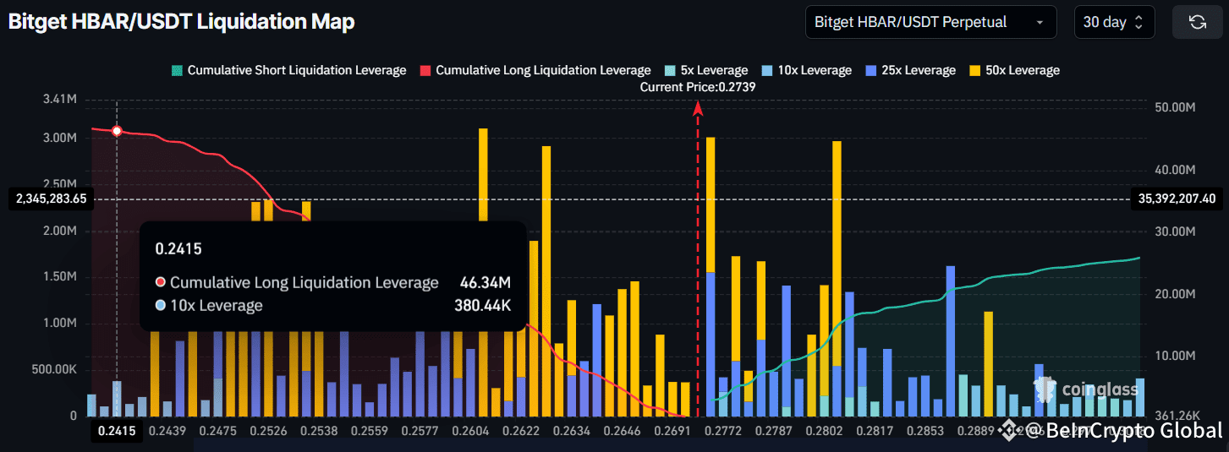Click the x-axis label 0.2475
This screenshot has height=452, width=1229.
tap(217, 431)
